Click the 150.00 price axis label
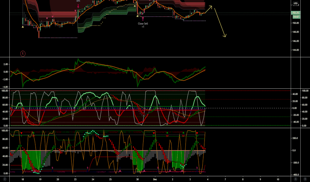310x182 pixels. point(296,23)
